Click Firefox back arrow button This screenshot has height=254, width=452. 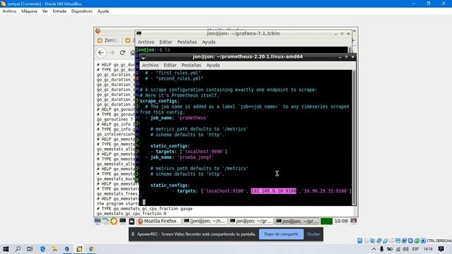(x=101, y=53)
